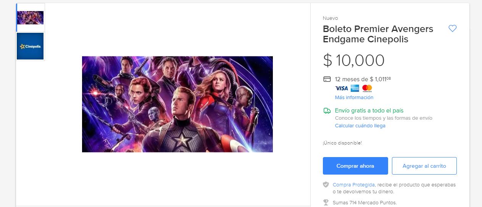Select the Cinépolis logo thumbnail
Screen dimensions: 482x207
click(x=31, y=47)
